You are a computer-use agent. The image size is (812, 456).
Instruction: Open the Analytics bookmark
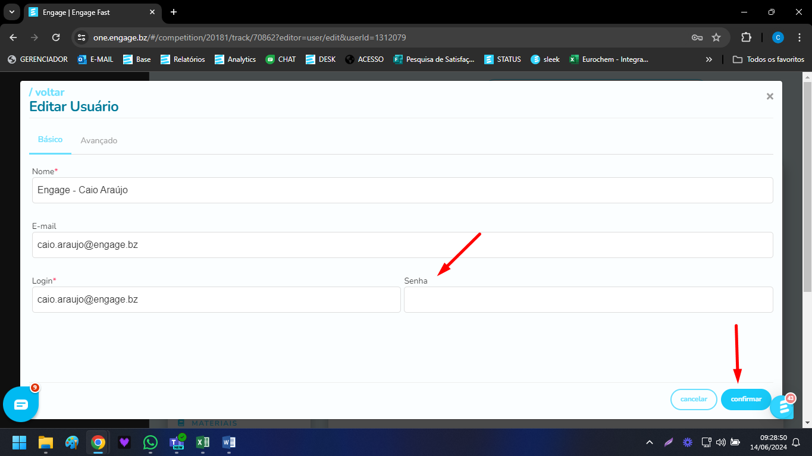click(235, 59)
